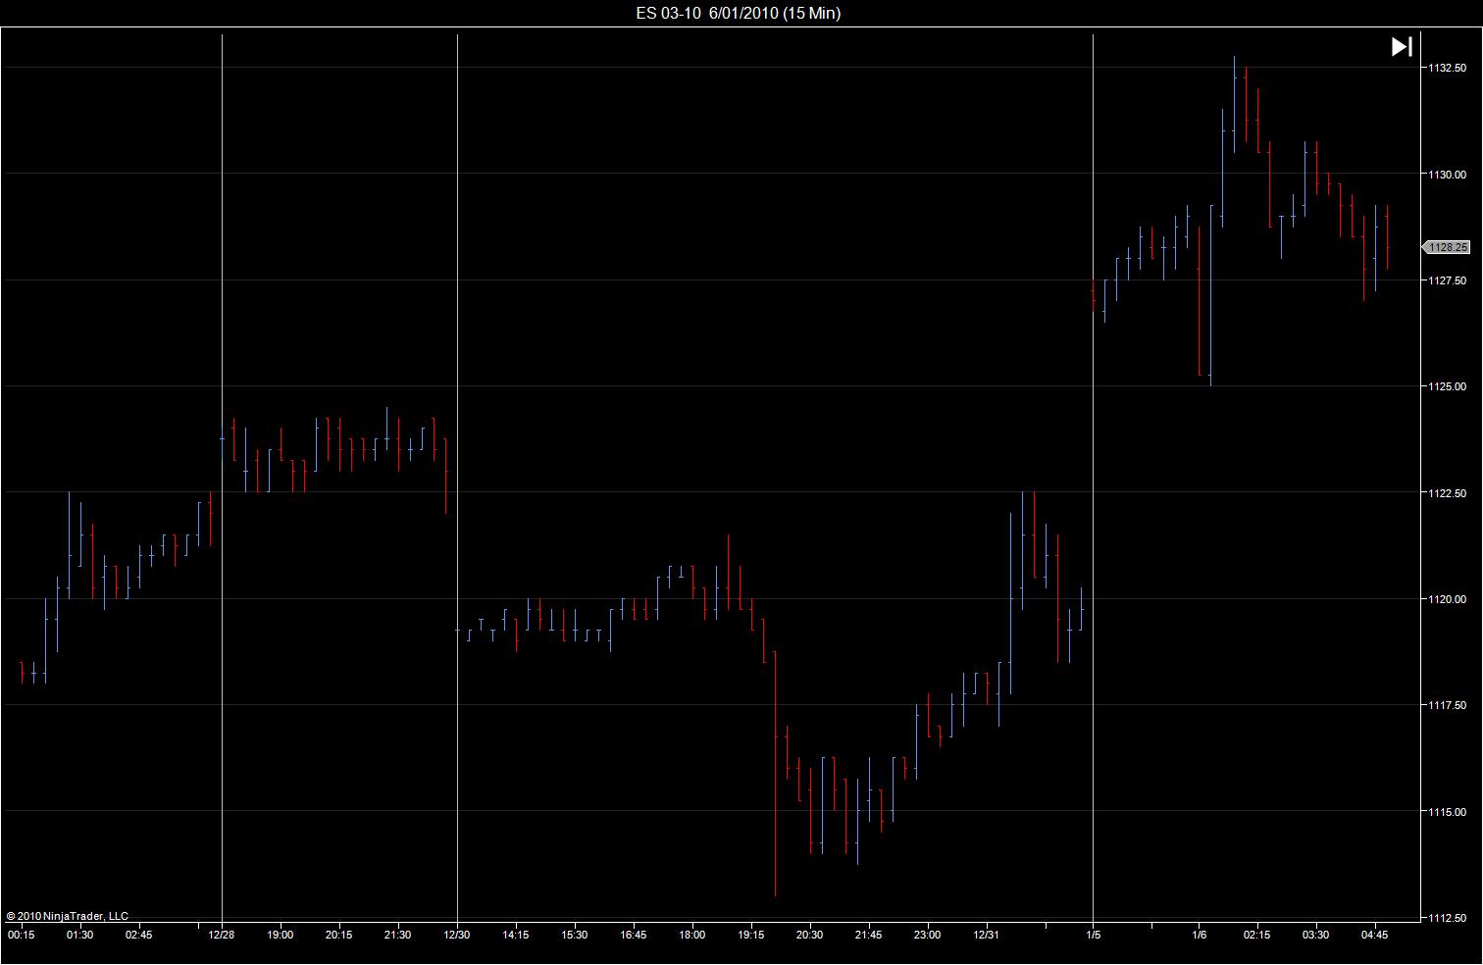The image size is (1483, 965).
Task: Click the 1127.50 price axis label
Action: coord(1448,280)
